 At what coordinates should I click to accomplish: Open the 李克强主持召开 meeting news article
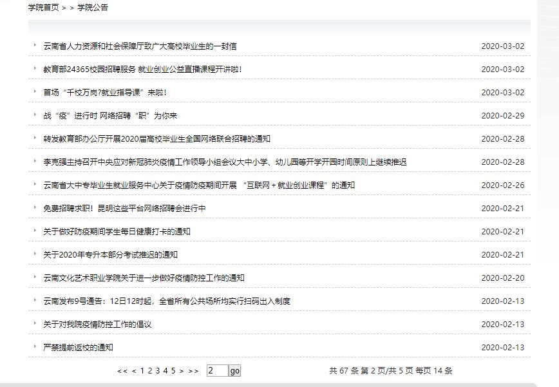click(x=225, y=162)
